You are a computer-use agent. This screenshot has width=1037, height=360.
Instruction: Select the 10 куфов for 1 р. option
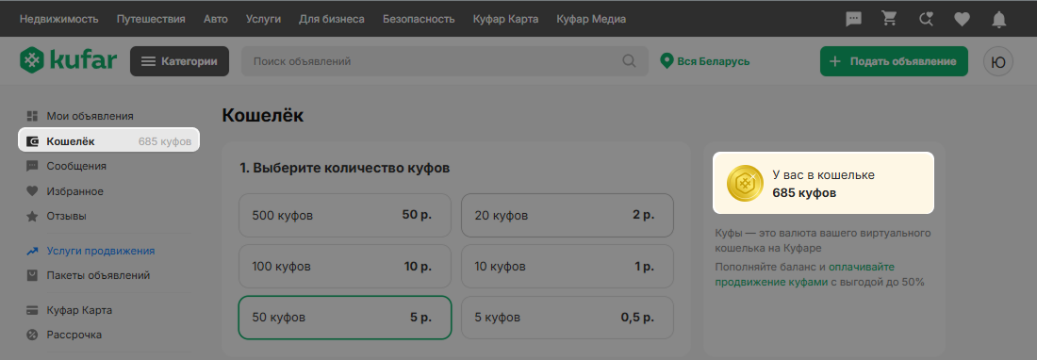tap(568, 267)
